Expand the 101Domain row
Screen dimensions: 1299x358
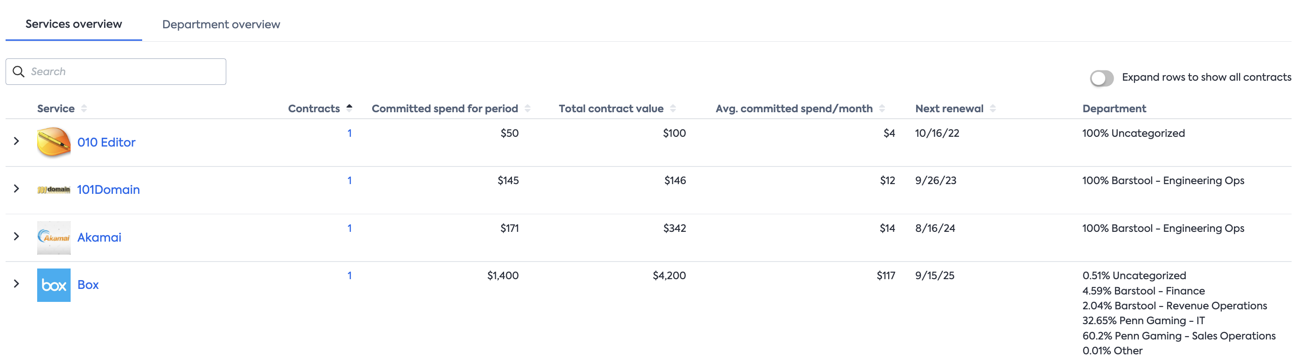pos(17,188)
